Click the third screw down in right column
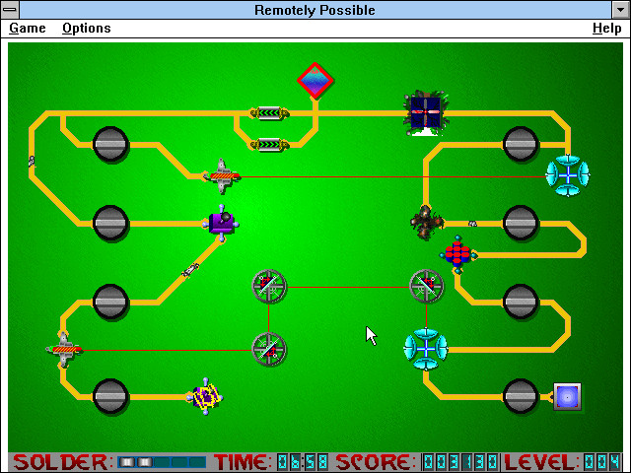The height and width of the screenshot is (473, 631). (x=521, y=303)
